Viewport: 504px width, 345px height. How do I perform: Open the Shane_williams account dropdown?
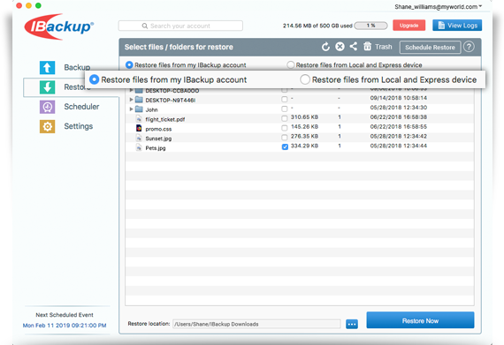[438, 7]
